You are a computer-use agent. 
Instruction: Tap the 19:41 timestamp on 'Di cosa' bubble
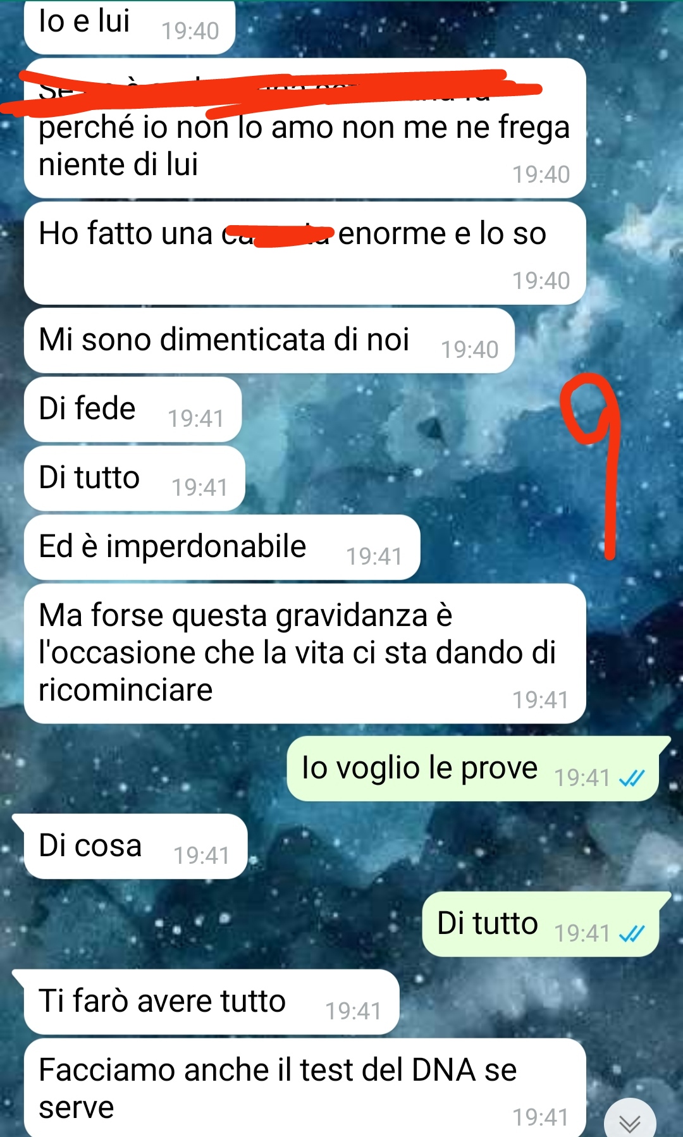pos(201,856)
